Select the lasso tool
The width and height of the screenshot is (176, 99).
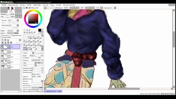[x=27, y=30]
